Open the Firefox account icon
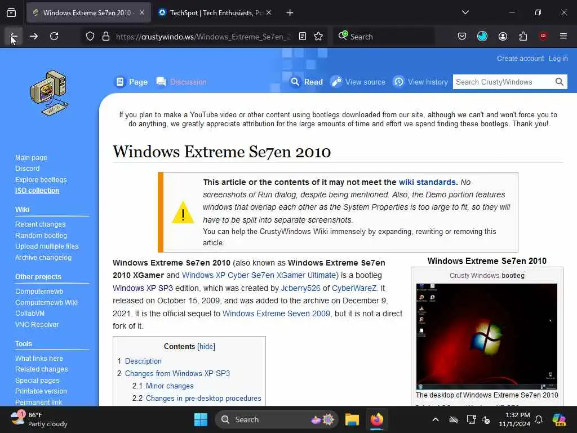 tap(503, 36)
